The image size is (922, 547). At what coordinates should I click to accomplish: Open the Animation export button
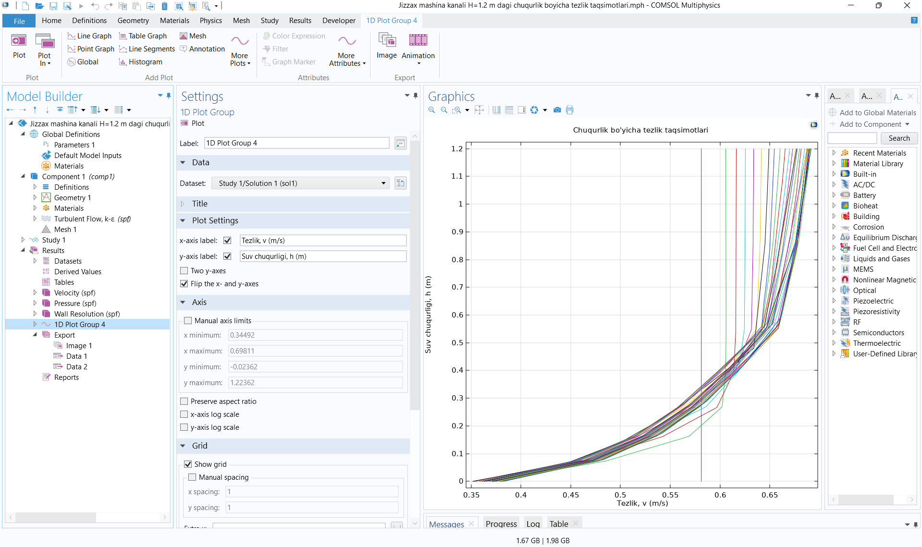pos(418,49)
